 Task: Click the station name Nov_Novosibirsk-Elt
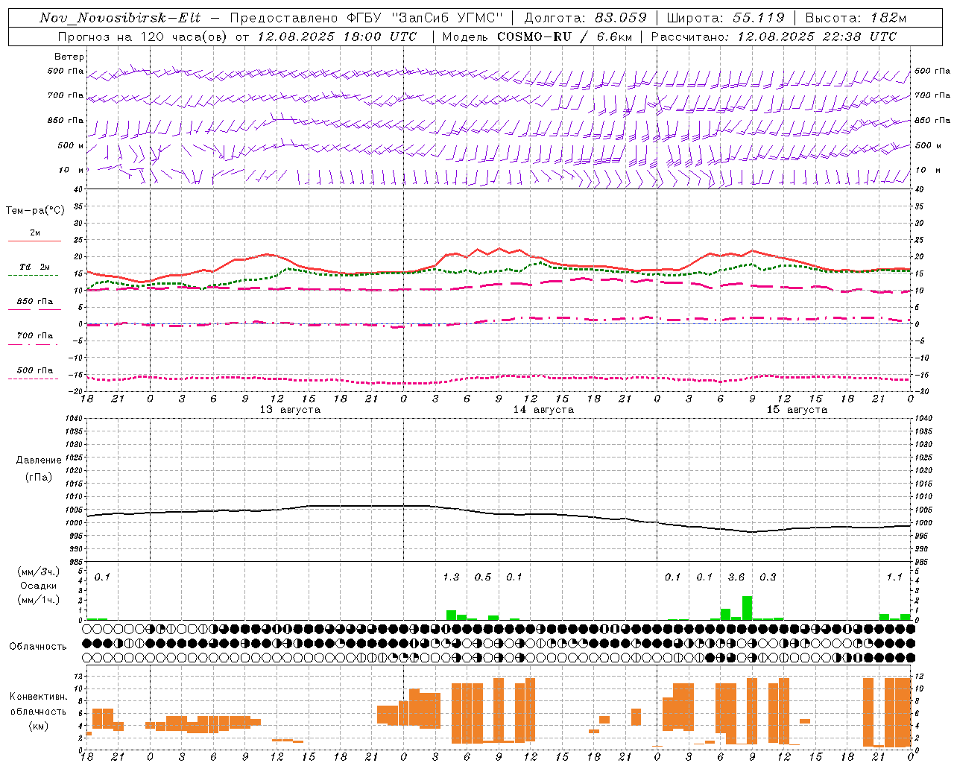click(x=120, y=18)
